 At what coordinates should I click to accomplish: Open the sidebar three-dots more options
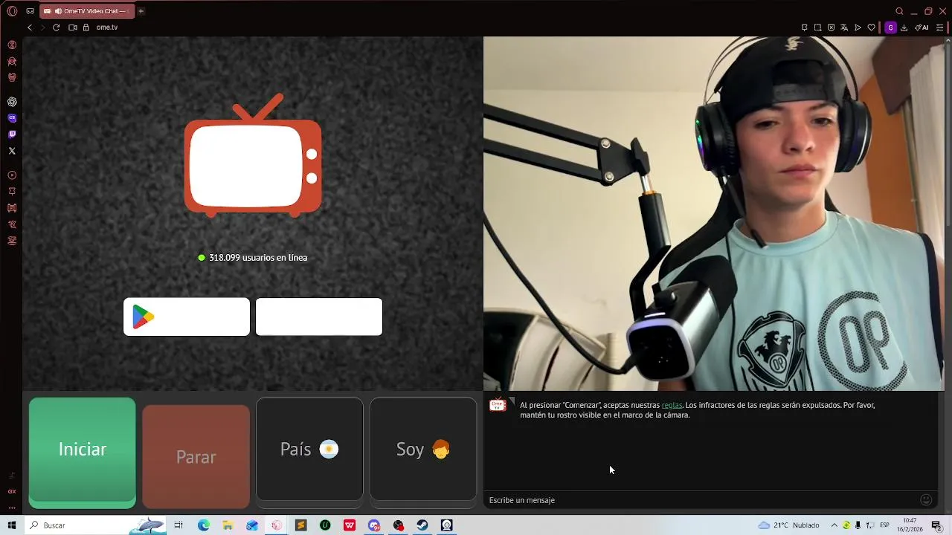(12, 508)
